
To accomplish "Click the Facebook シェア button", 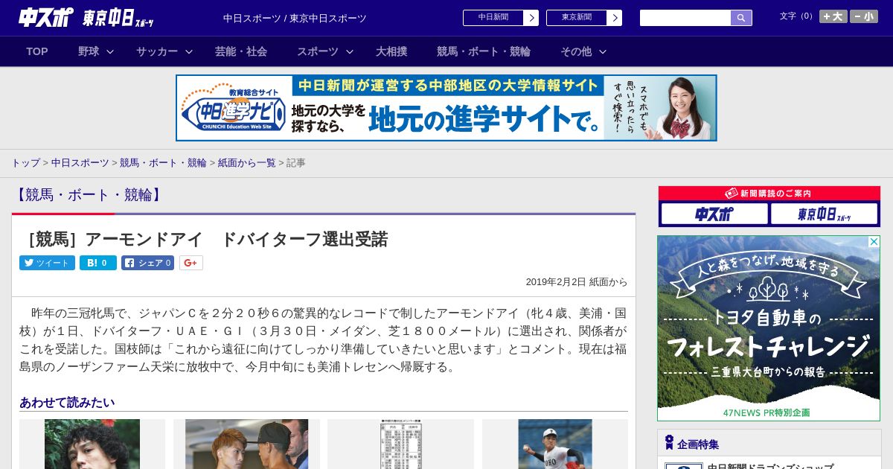I will 147,263.
